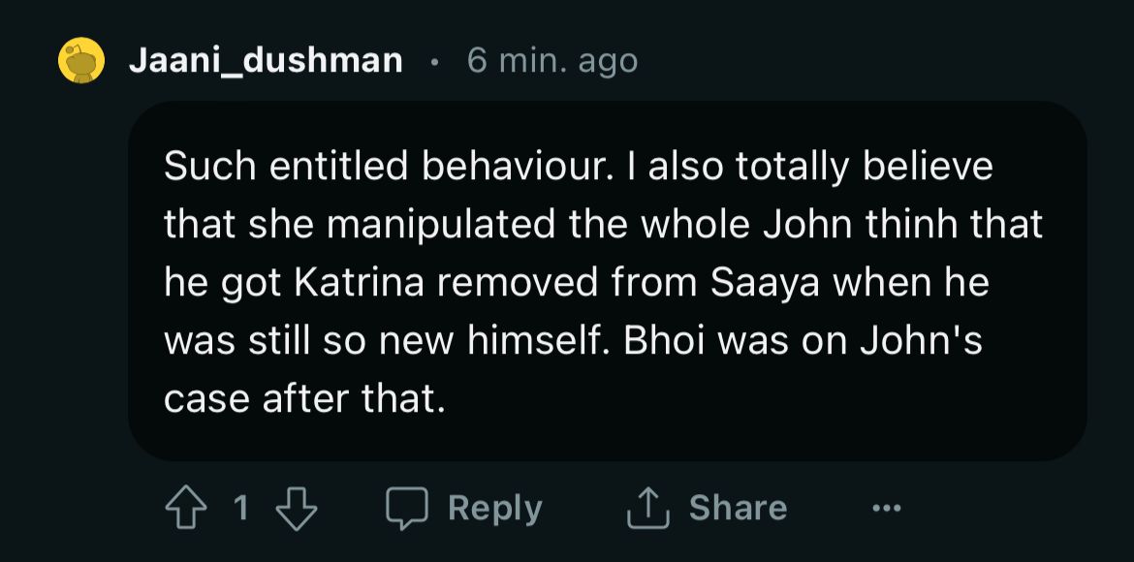Upvote Jaani_dushman's comment
Viewport: 1134px width, 562px height.
[188, 509]
